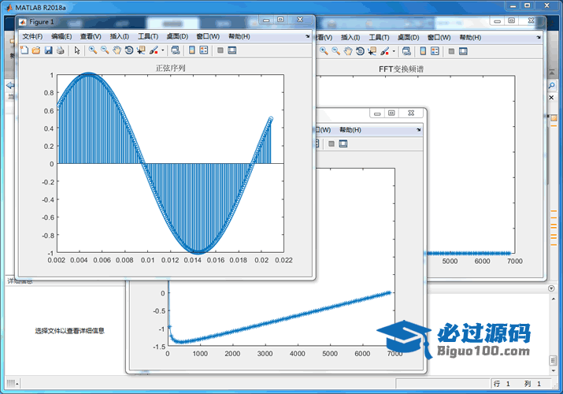The image size is (563, 394).
Task: Click Link Plot icon in Figure 1 toolbar
Action: tap(176, 50)
